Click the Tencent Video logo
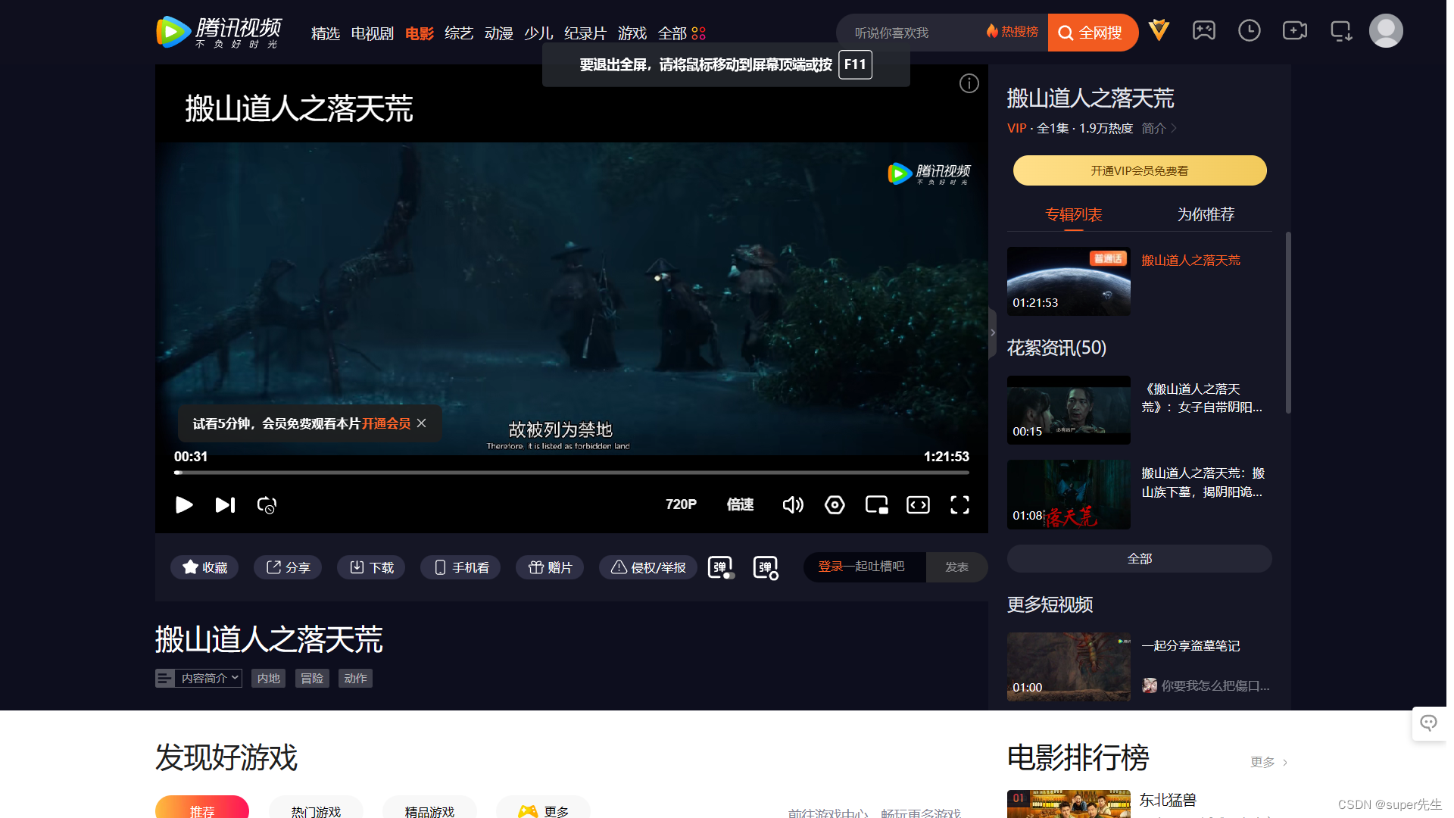Image resolution: width=1454 pixels, height=818 pixels. [x=219, y=32]
